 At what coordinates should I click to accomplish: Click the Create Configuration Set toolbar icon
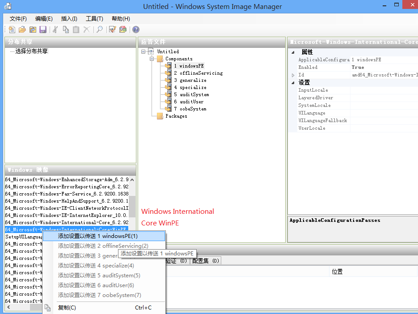click(123, 30)
